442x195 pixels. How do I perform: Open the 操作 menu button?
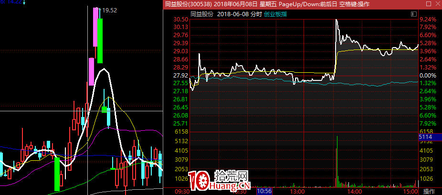pyautogui.click(x=429, y=191)
